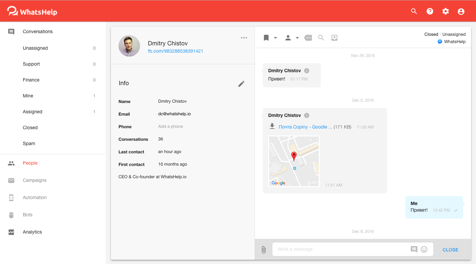The height and width of the screenshot is (264, 476).
Task: Click the Write a message input field
Action: pos(340,249)
